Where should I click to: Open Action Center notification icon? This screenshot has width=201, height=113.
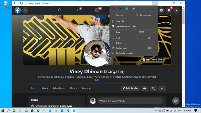point(196,111)
